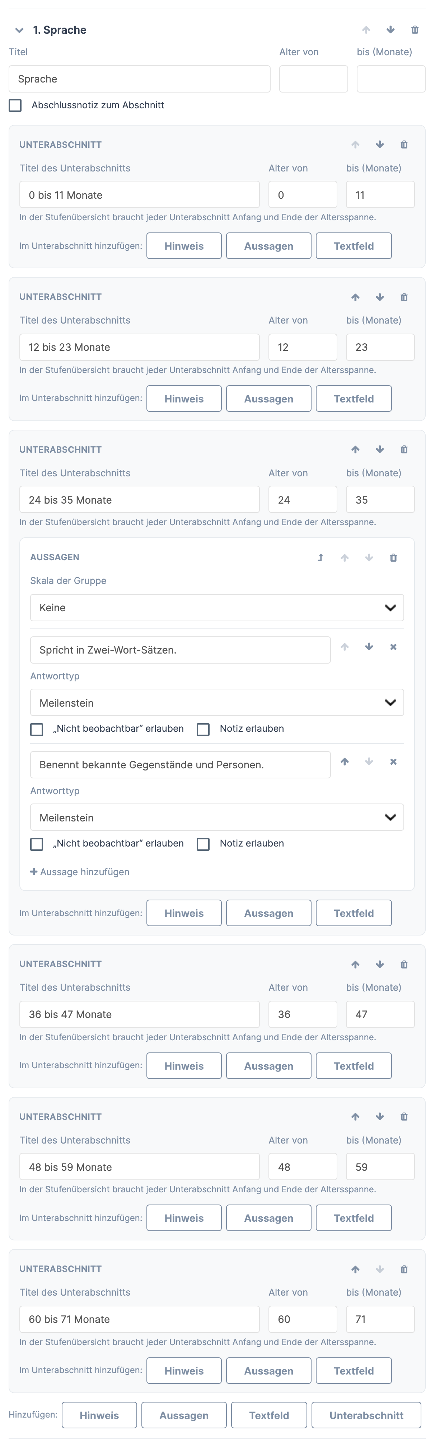Tick 'Nicht beobachtbar' erlauben for first statement
This screenshot has height=1447, width=435.
37,729
